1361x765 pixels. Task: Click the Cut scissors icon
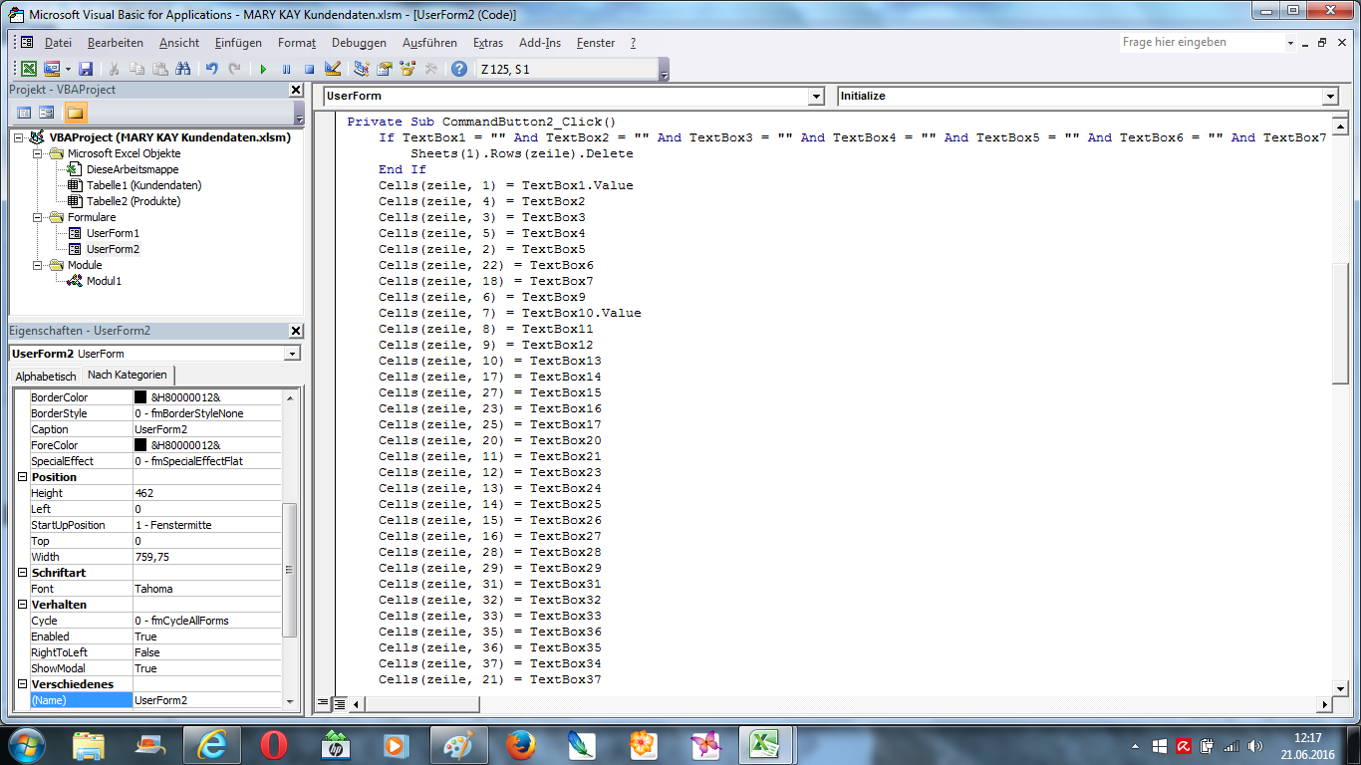pyautogui.click(x=114, y=69)
